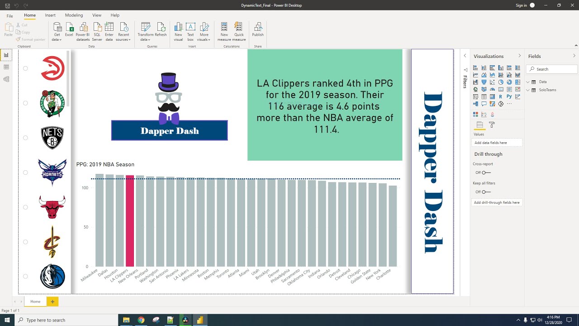
Task: Pick the treemap visual
Action: 517,82
